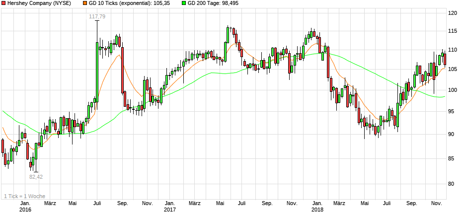
Task: Click the 100 value on the price axis
Action: tap(453, 90)
